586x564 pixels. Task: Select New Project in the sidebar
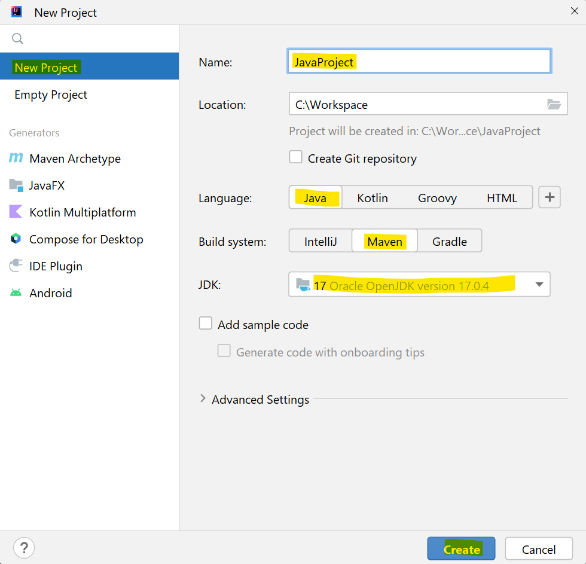pyautogui.click(x=89, y=66)
